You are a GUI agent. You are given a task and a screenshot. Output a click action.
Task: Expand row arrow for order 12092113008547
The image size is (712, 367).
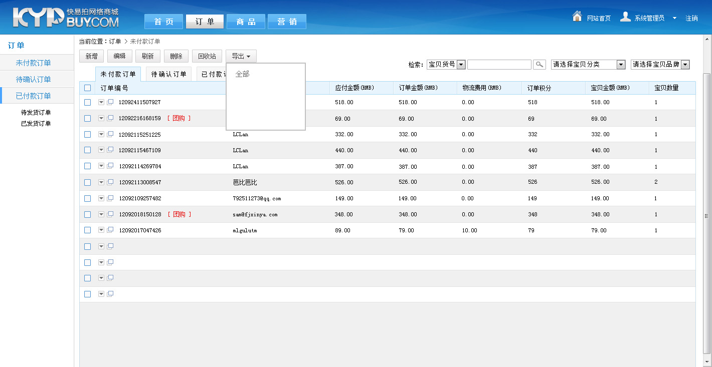coord(101,182)
